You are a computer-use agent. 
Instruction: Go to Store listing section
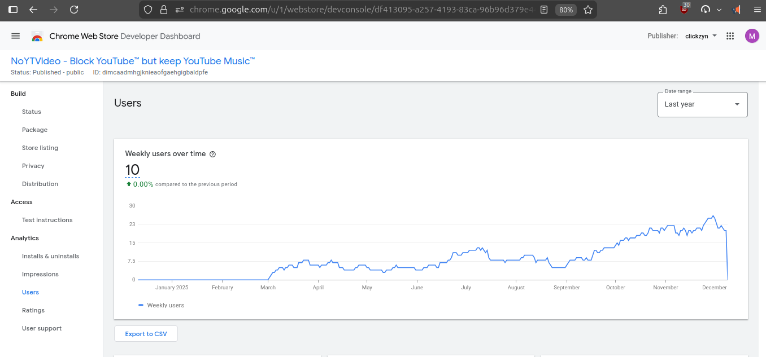tap(40, 148)
